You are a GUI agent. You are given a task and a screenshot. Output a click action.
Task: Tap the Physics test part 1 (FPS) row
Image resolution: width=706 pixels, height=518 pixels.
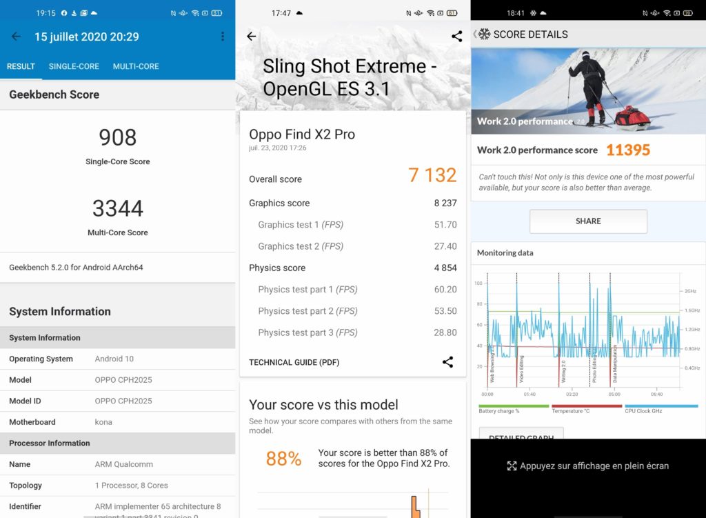(353, 289)
